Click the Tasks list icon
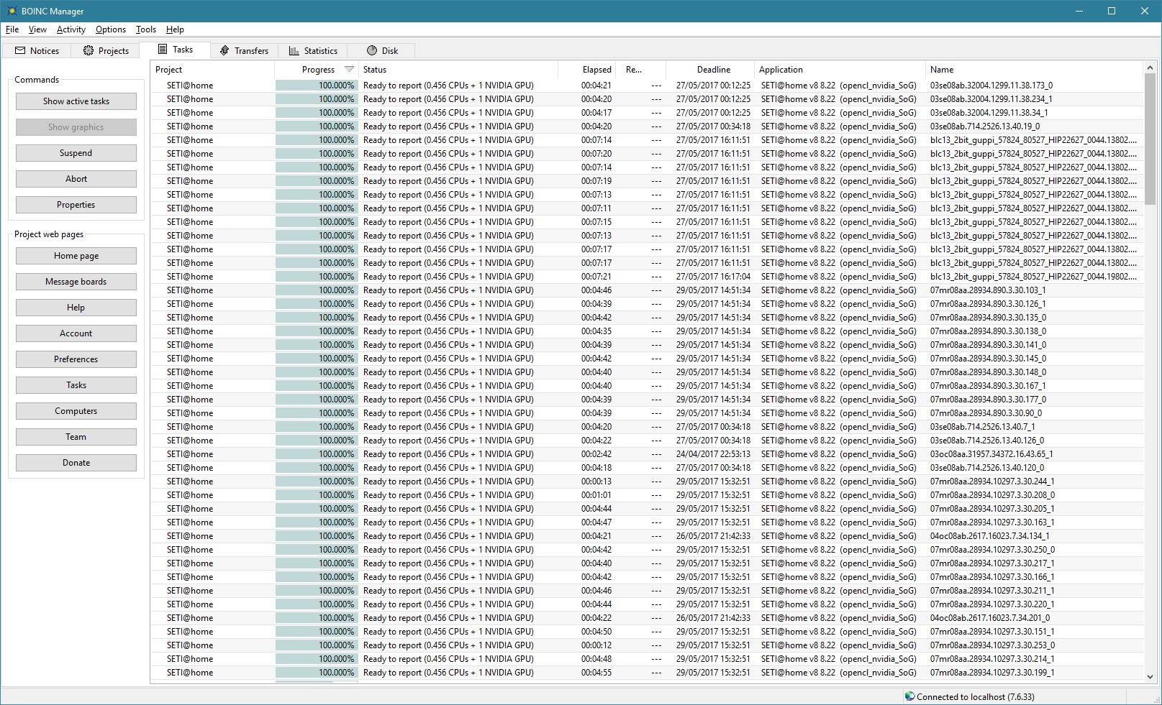1162x705 pixels. 163,50
